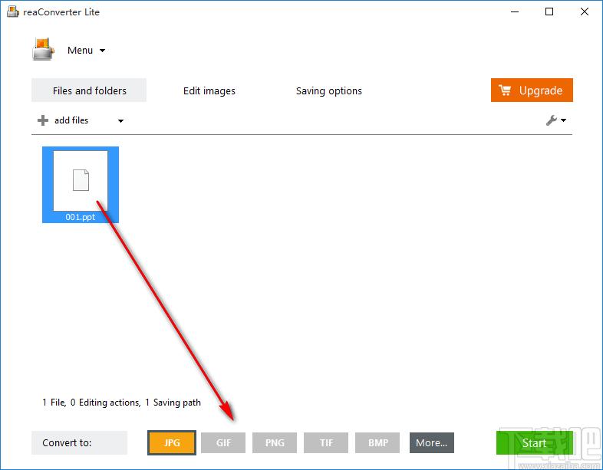Click the orange Upgrade button
This screenshot has width=603, height=470.
point(532,90)
